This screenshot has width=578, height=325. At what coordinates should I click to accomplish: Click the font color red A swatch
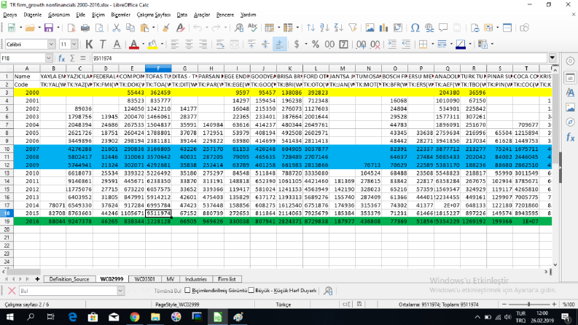(x=134, y=44)
